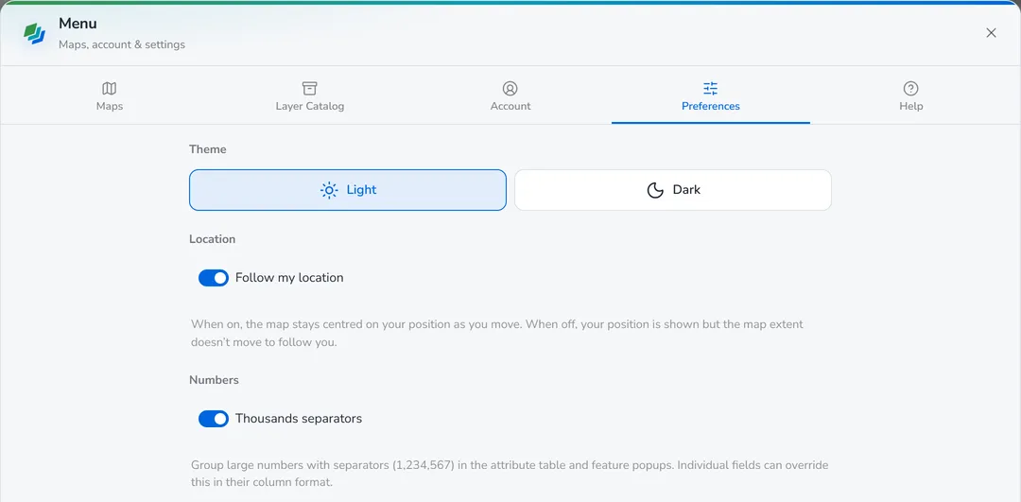Click the 'Follow my location' label text
1021x502 pixels.
(289, 278)
